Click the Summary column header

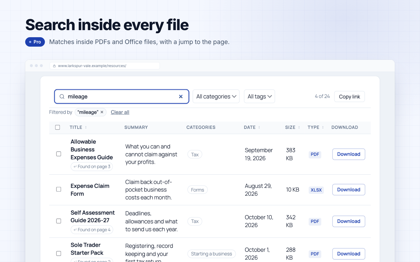[136, 127]
